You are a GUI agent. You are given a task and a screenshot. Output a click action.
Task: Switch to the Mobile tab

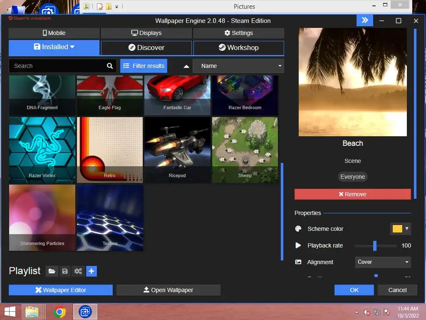point(54,33)
